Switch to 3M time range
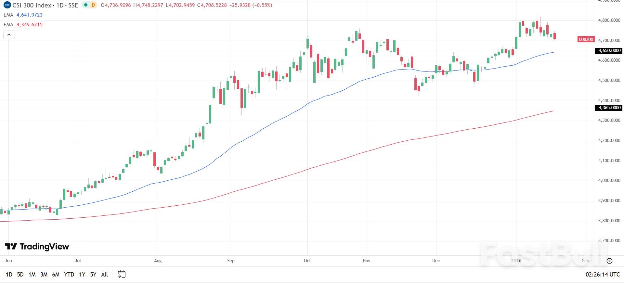 44,275
